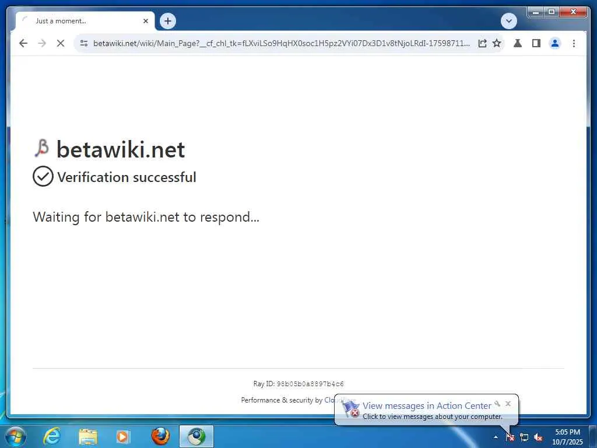Click the active browser taskbar button

coord(196,436)
